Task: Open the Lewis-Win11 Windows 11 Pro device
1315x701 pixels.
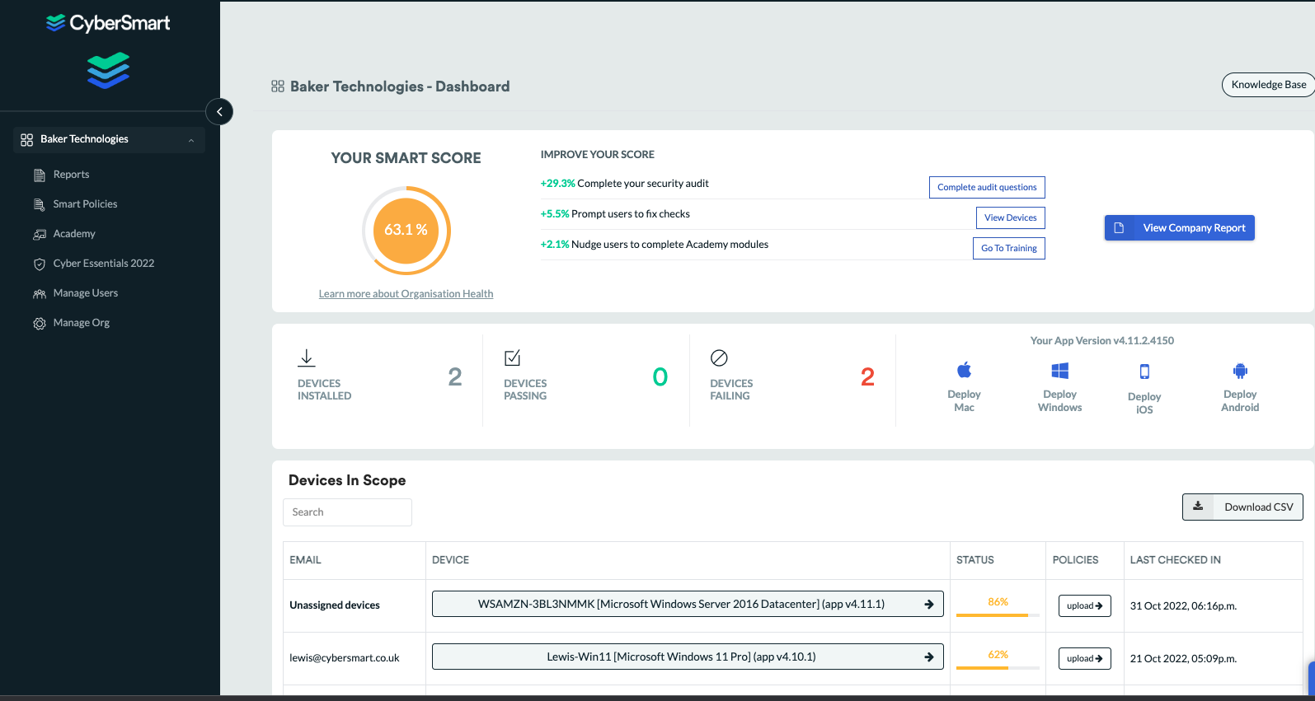Action: [688, 657]
